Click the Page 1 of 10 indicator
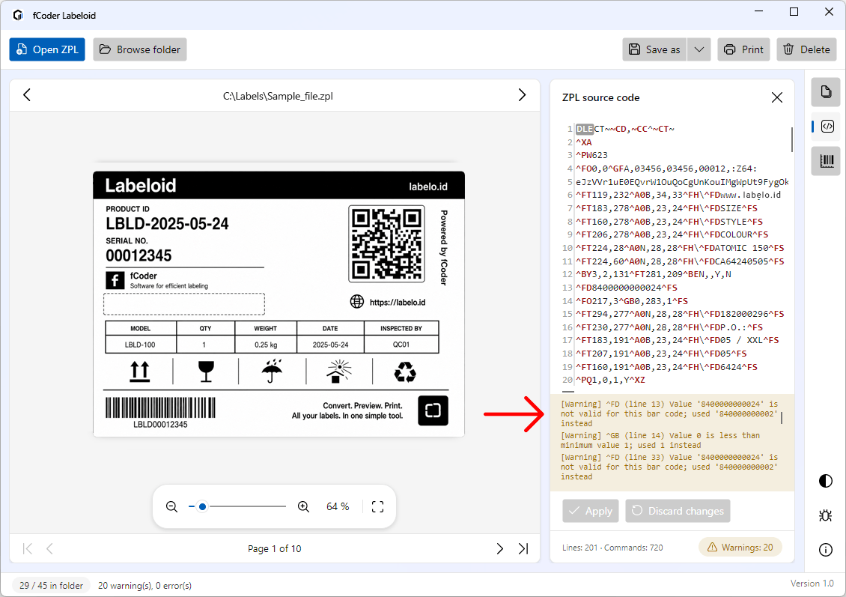Screen dimensions: 846x597 coord(274,549)
